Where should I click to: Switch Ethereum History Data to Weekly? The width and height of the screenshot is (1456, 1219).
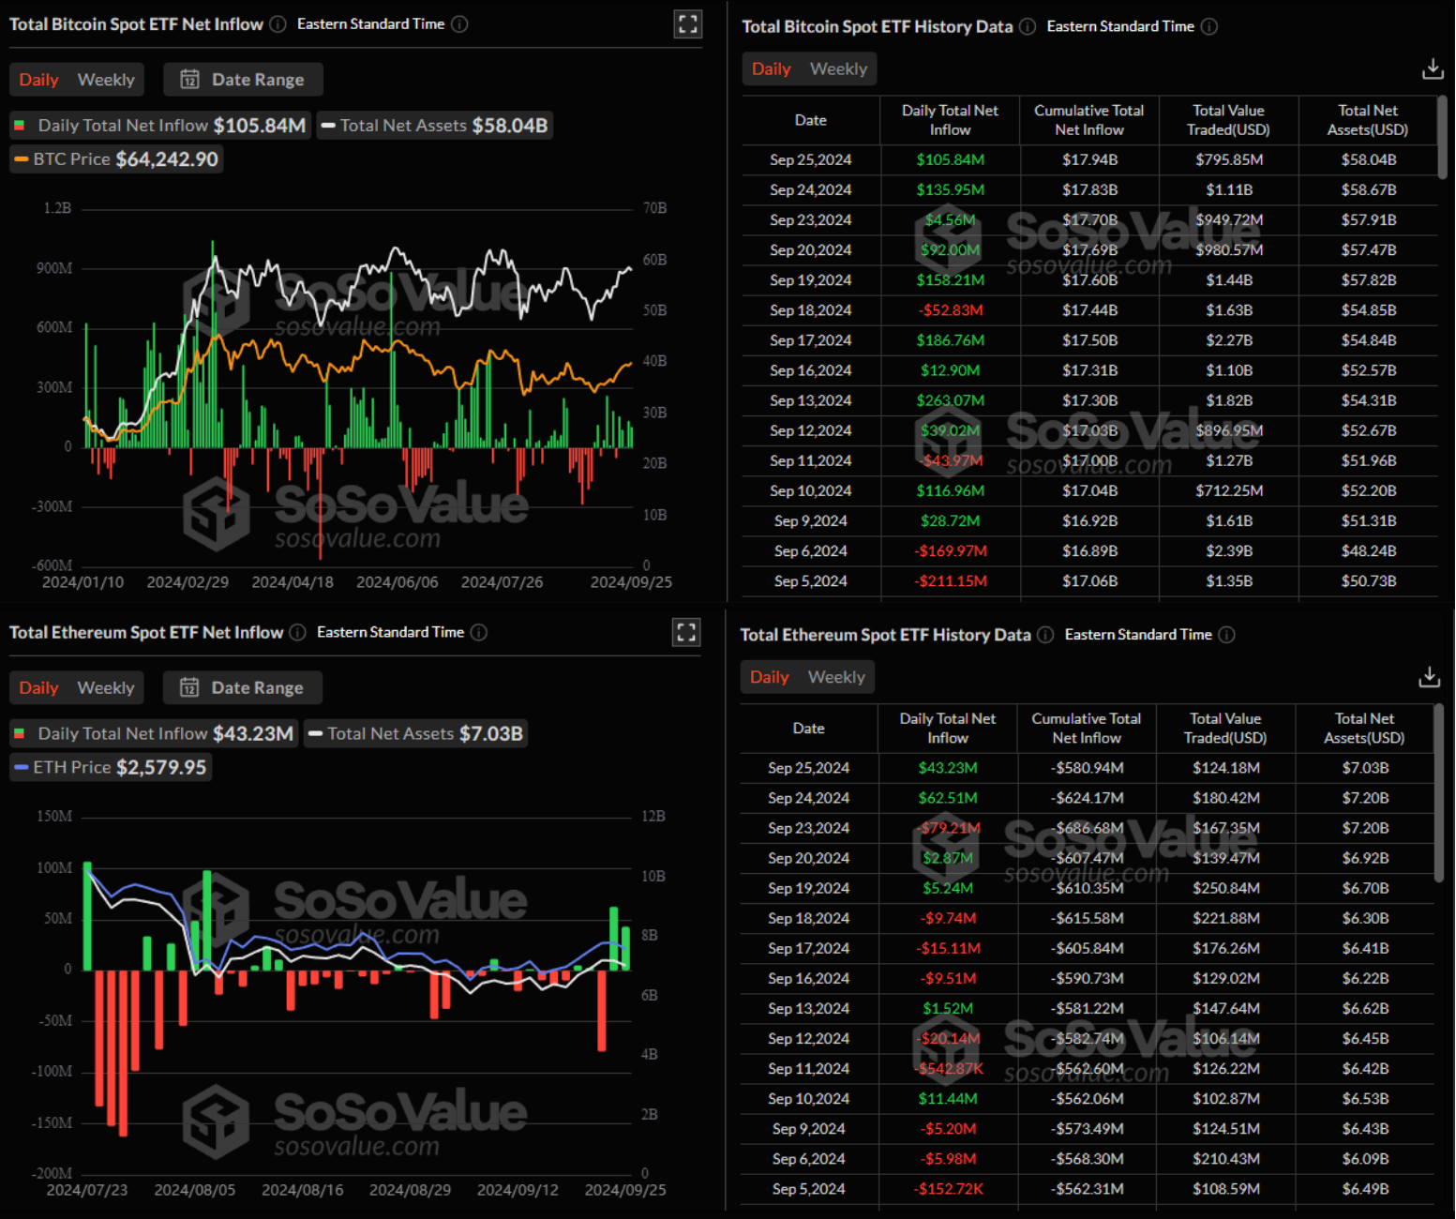835,676
